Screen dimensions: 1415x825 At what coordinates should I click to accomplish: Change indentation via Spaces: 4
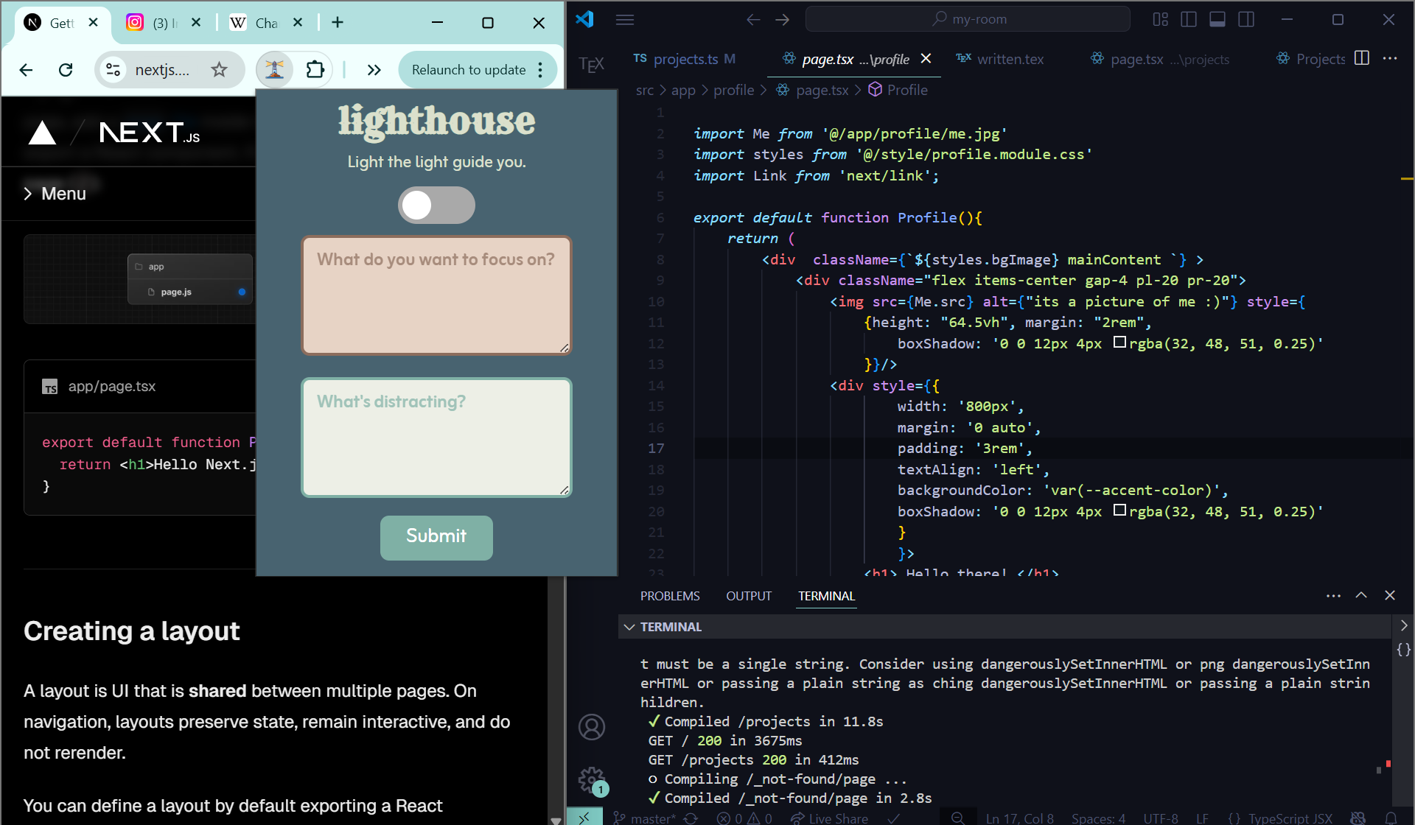1098,818
